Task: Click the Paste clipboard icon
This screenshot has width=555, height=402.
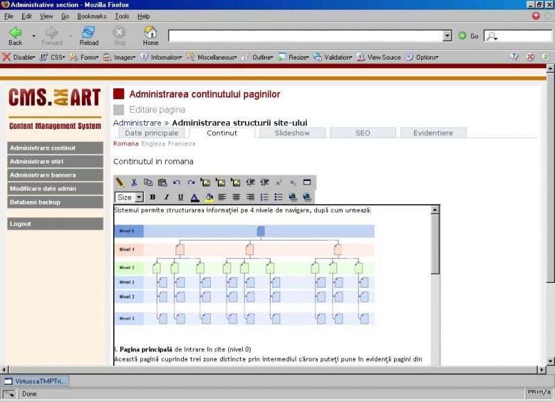Action: tap(162, 182)
